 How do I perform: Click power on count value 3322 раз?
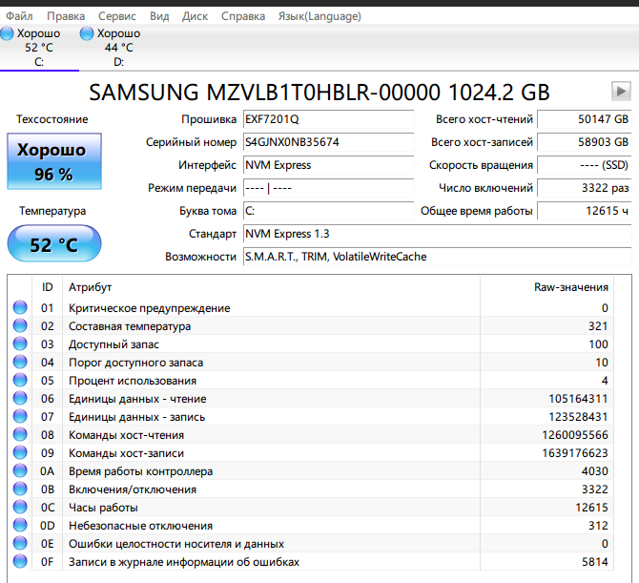[x=585, y=188]
